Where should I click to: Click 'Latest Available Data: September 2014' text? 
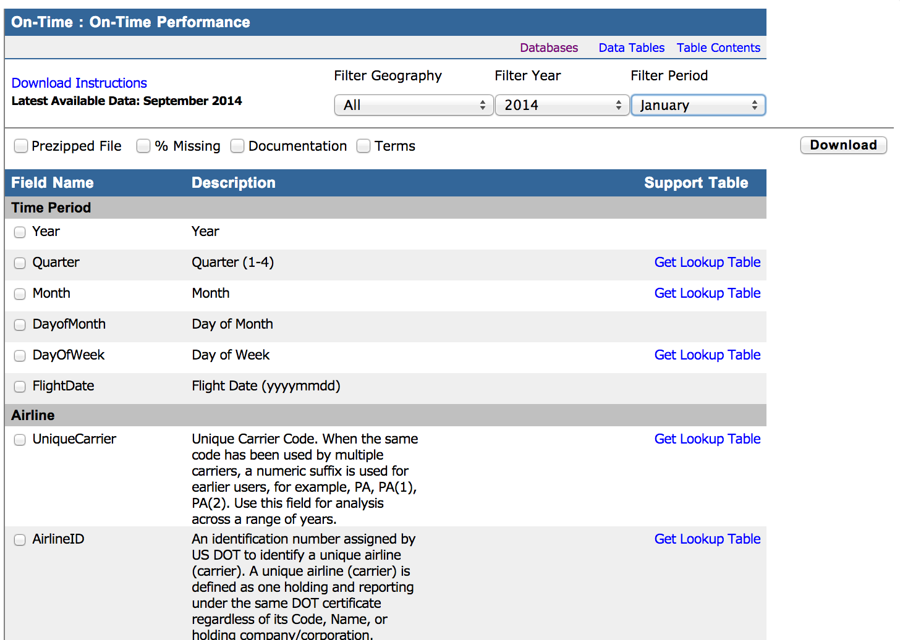(127, 101)
